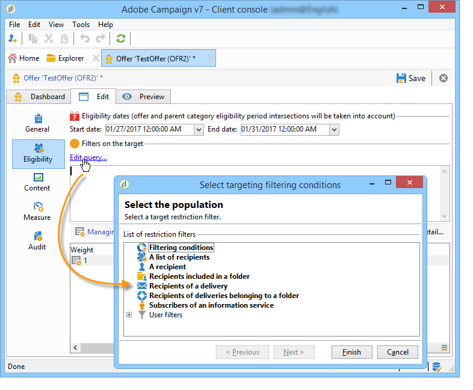The image size is (473, 390).
Task: Select Recipients included in a folder
Action: click(199, 276)
